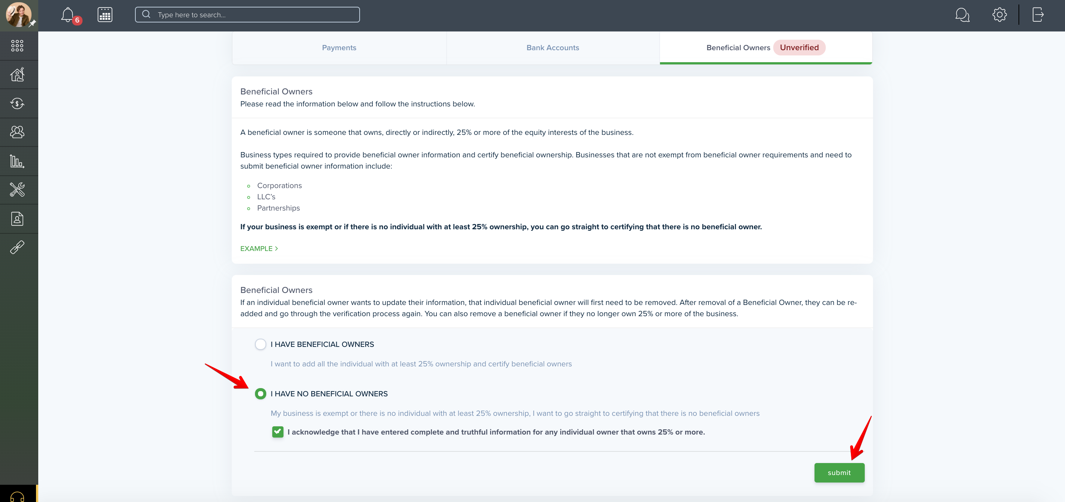Click the 'Corporations' list item
The image size is (1065, 502).
[x=279, y=185]
